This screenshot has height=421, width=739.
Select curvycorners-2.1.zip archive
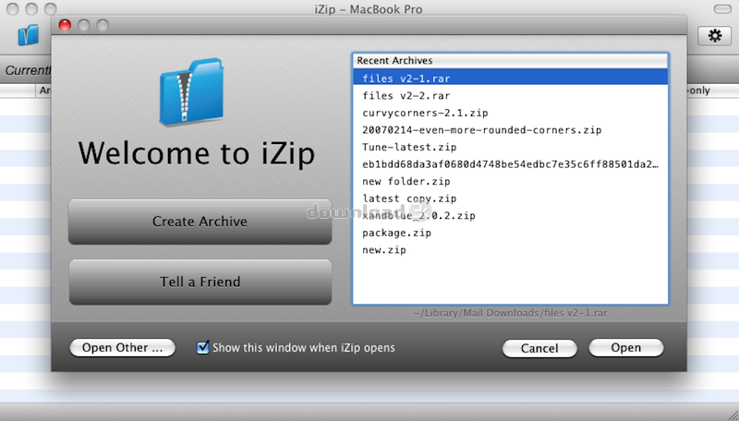click(x=511, y=113)
